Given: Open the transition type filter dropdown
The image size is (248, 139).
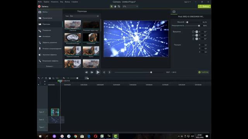Looking at the screenshot, I should (x=84, y=16).
